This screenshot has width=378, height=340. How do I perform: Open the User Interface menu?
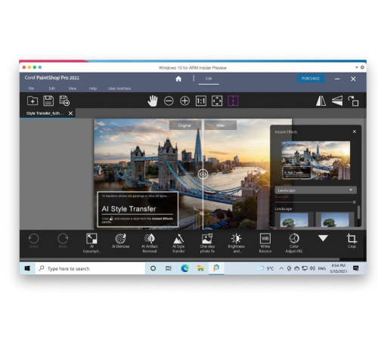[119, 88]
